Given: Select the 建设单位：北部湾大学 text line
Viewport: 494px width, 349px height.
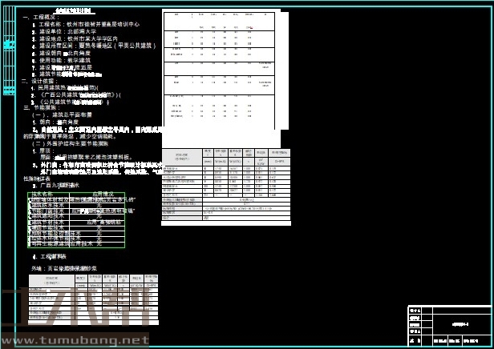Looking at the screenshot, I should point(70,31).
